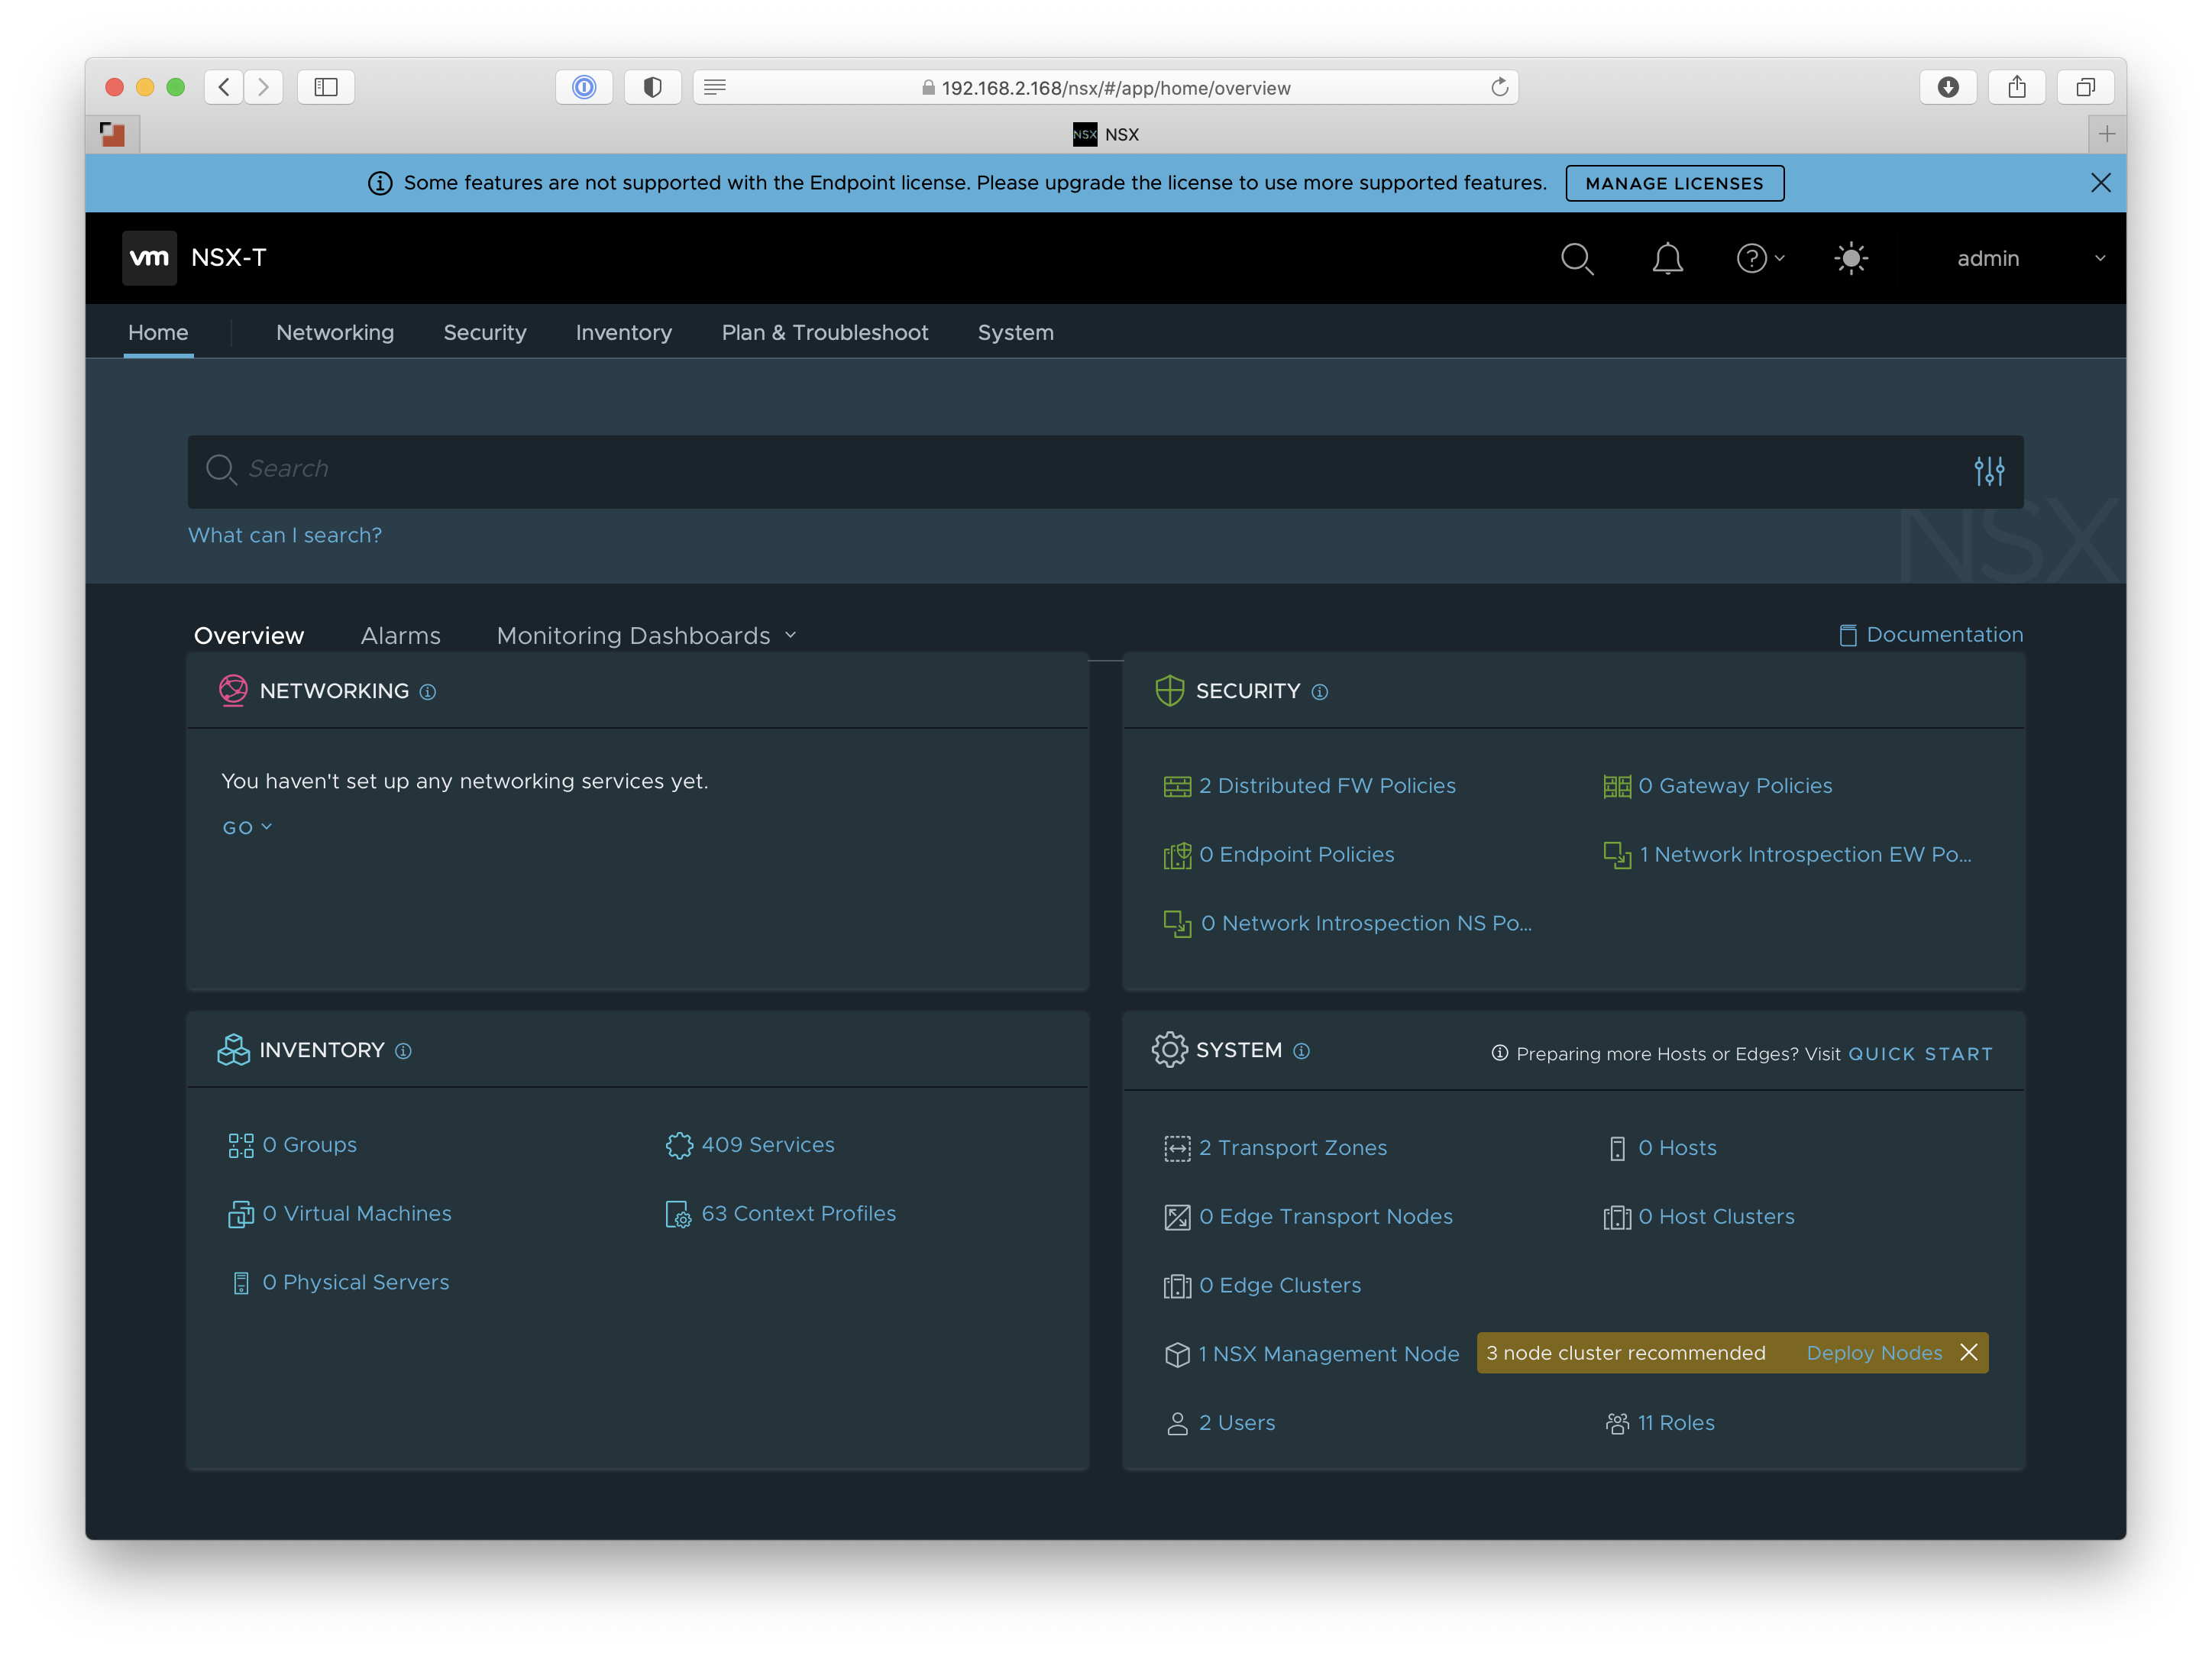The image size is (2212, 1653).
Task: Click the Gateway Policies icon
Action: pyautogui.click(x=1617, y=787)
